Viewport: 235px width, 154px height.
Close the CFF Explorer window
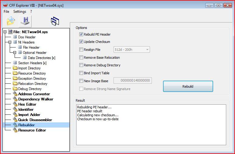tap(227, 5)
